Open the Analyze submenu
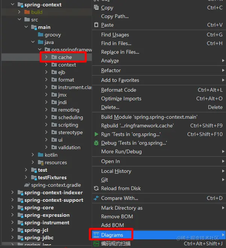This screenshot has width=226, height=248. click(x=159, y=61)
